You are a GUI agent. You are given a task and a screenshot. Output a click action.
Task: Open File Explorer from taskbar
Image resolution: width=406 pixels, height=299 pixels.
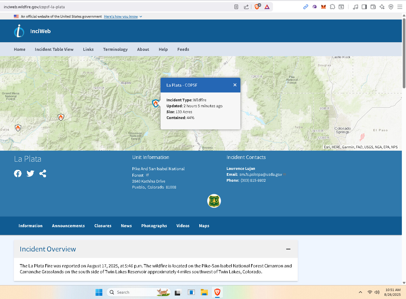(x=204, y=292)
